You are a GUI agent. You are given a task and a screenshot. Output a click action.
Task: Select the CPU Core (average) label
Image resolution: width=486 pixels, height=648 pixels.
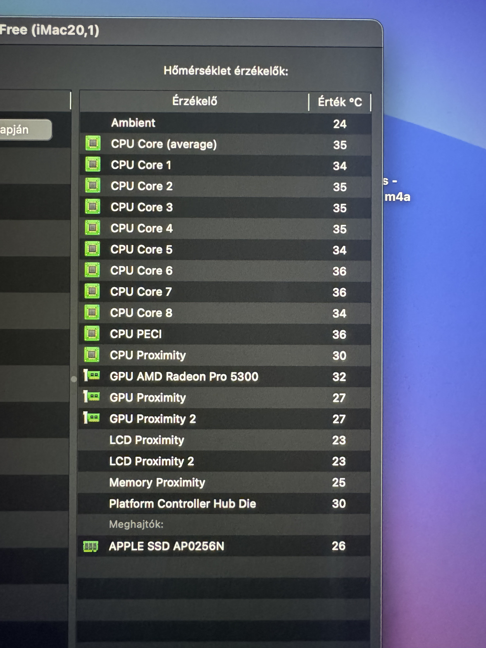pos(164,144)
